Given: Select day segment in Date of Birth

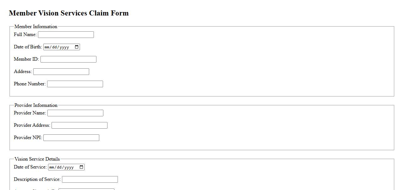Looking at the screenshot, I should 54,47.
